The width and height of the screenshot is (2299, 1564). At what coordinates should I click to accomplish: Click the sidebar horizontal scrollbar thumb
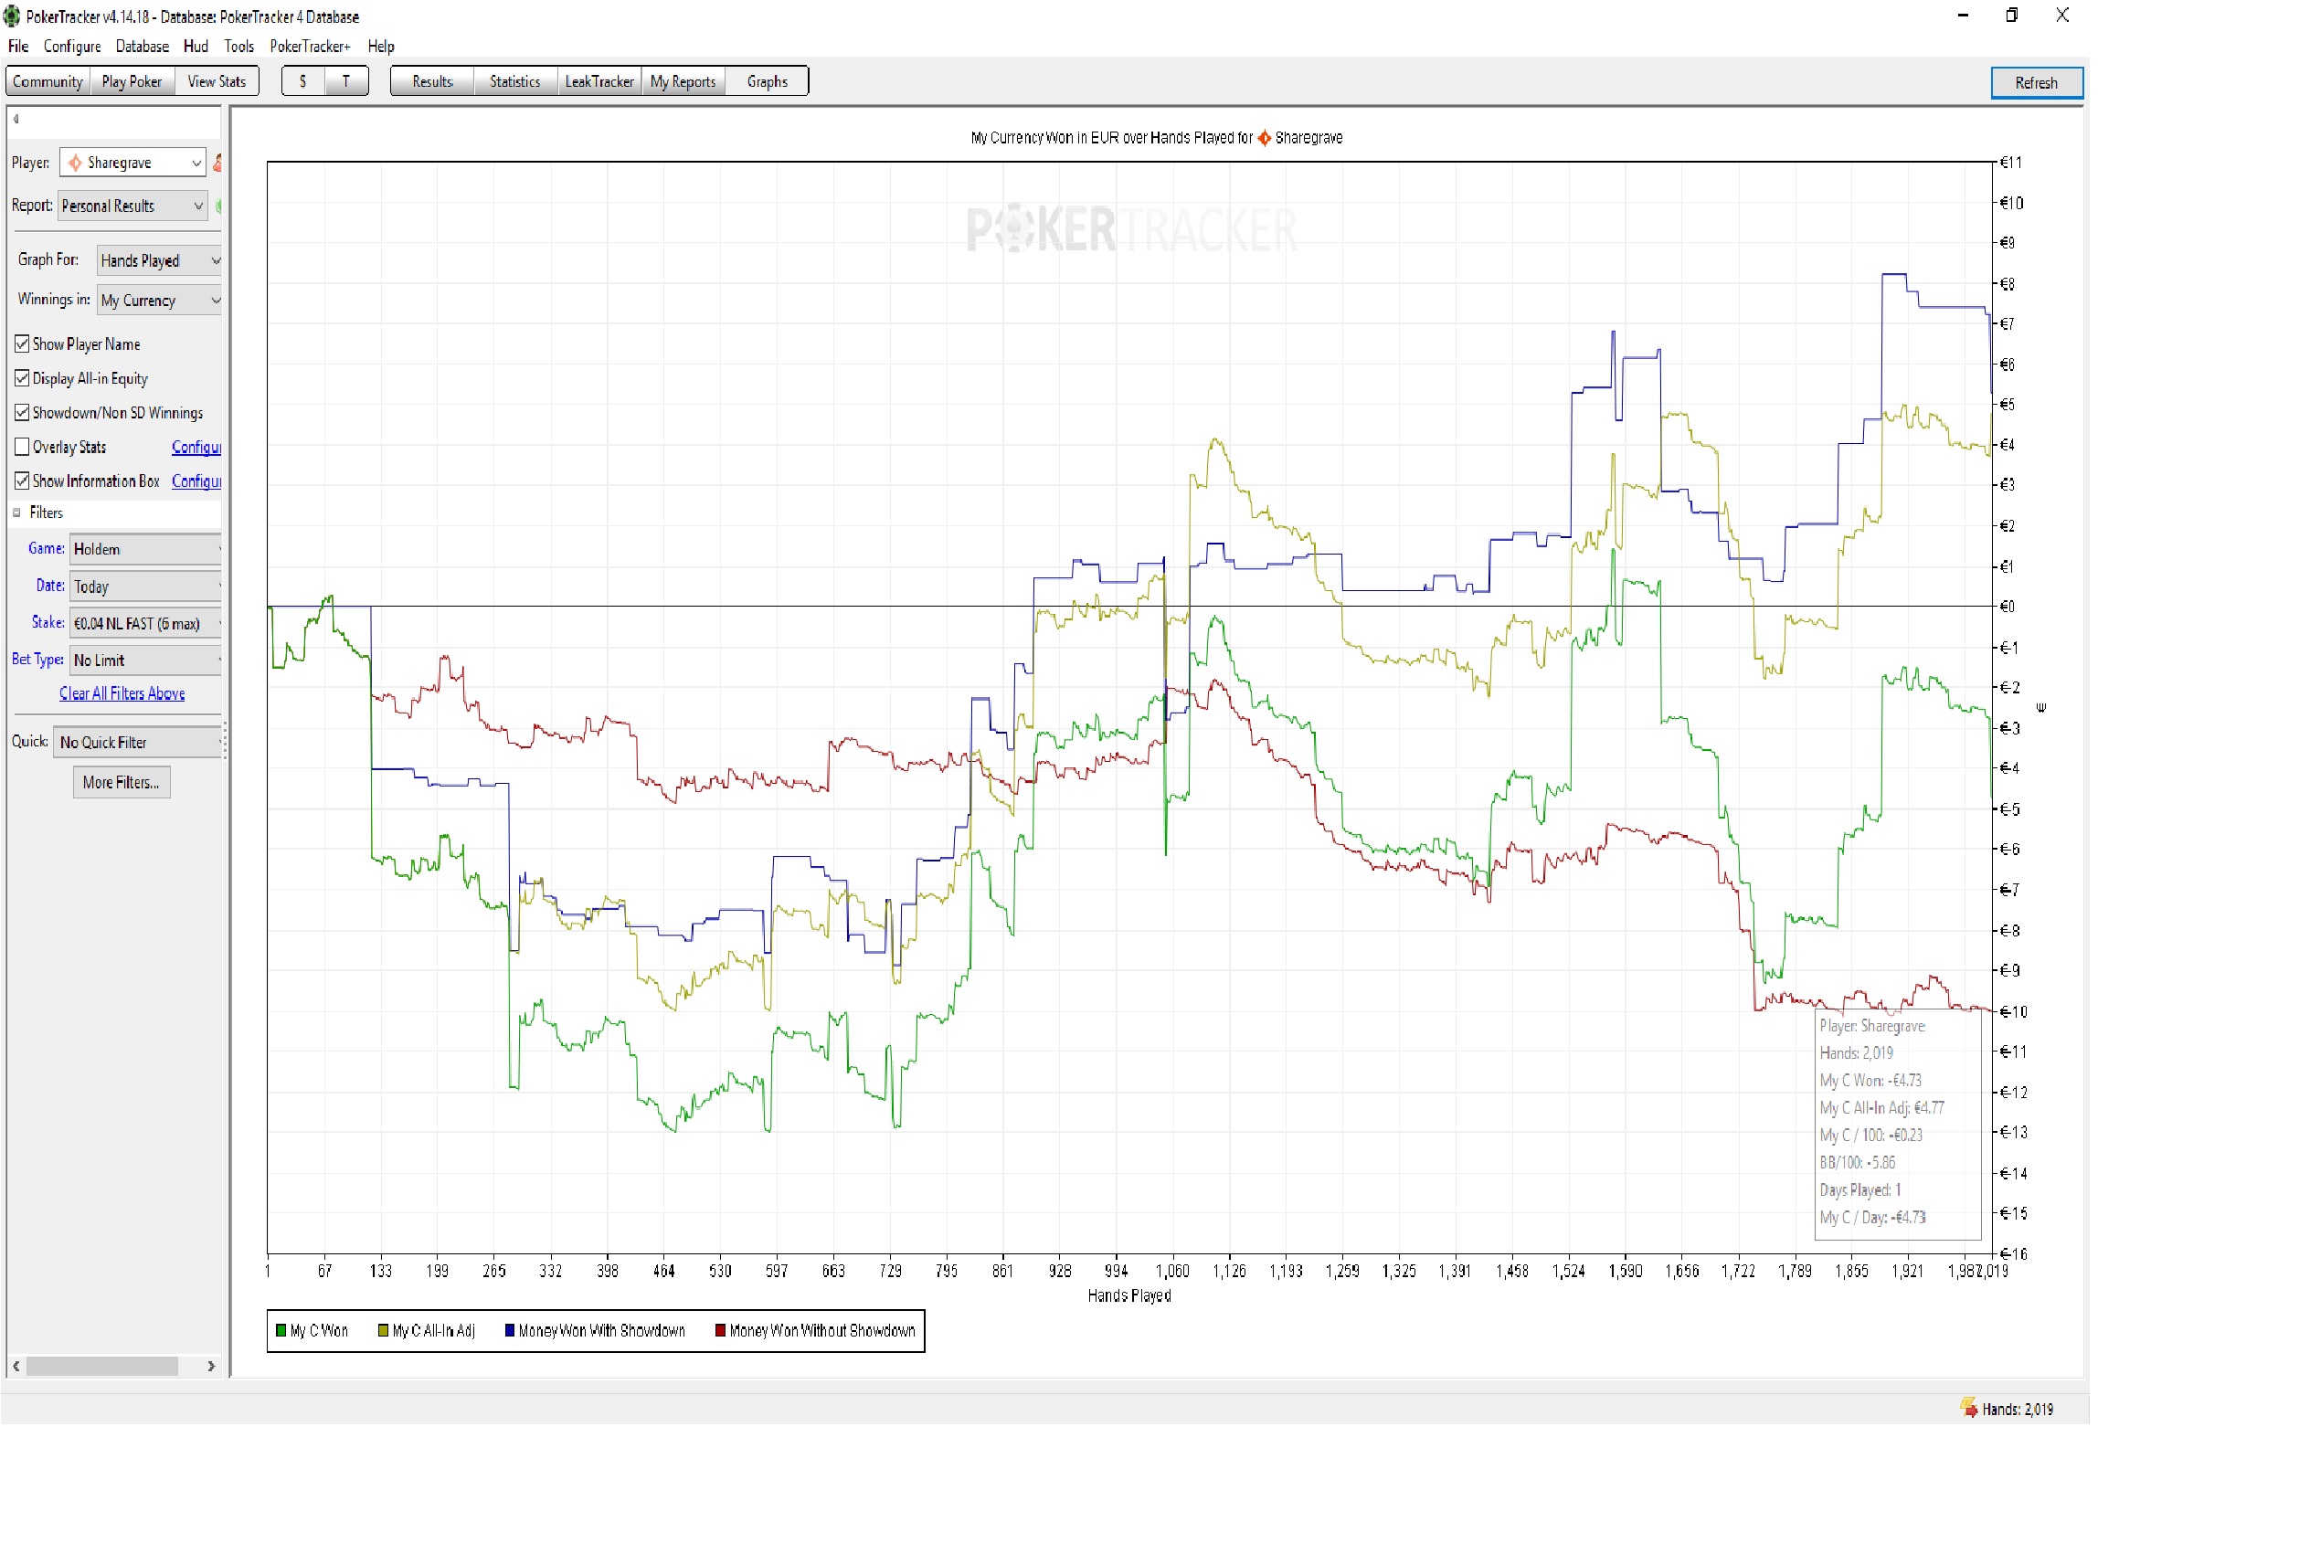(x=102, y=1365)
